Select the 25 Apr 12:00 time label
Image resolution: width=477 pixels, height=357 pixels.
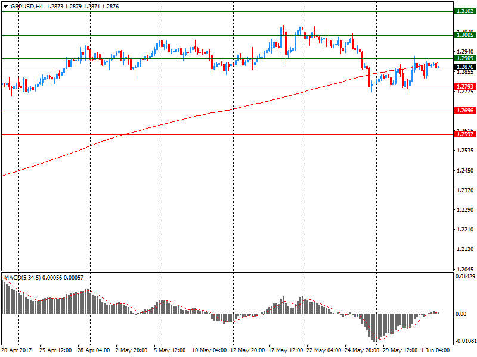pos(55,350)
